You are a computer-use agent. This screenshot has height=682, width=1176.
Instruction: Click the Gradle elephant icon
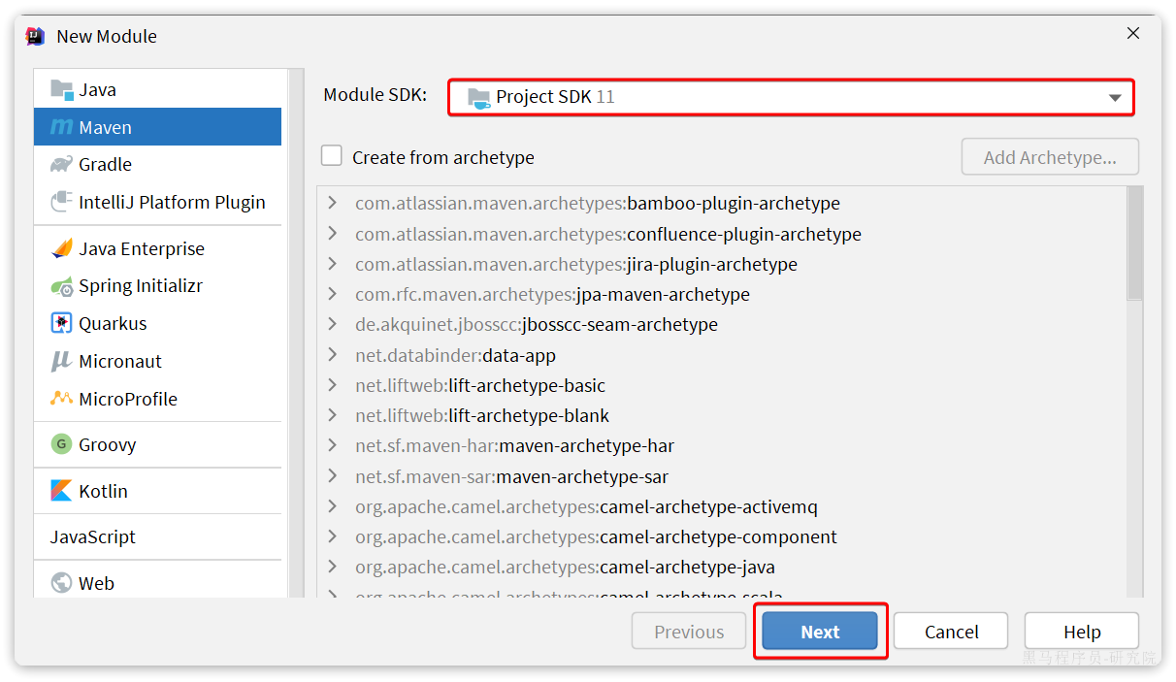point(62,164)
